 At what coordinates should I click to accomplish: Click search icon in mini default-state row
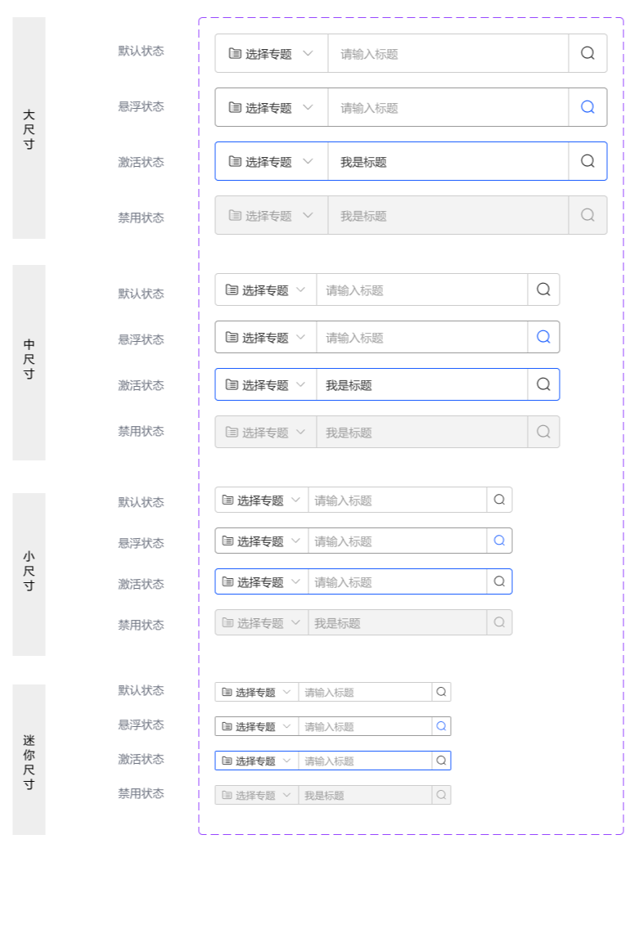point(441,692)
